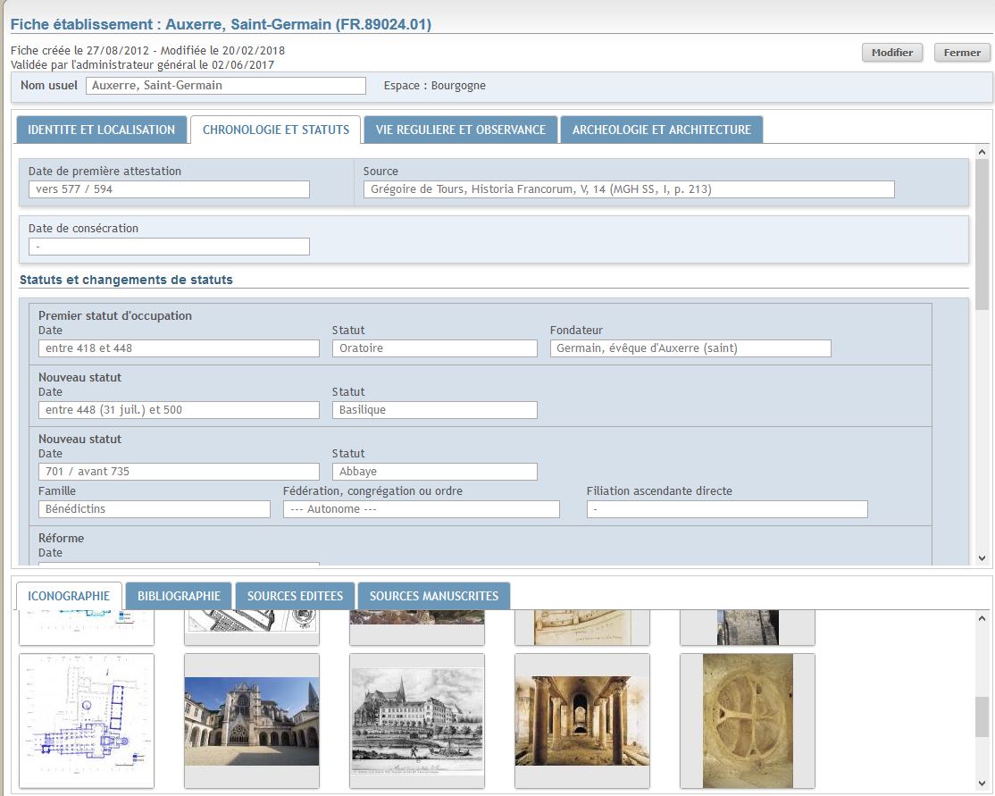Switch to Identite et Localisation tab
Image resolution: width=995 pixels, height=796 pixels.
[101, 130]
